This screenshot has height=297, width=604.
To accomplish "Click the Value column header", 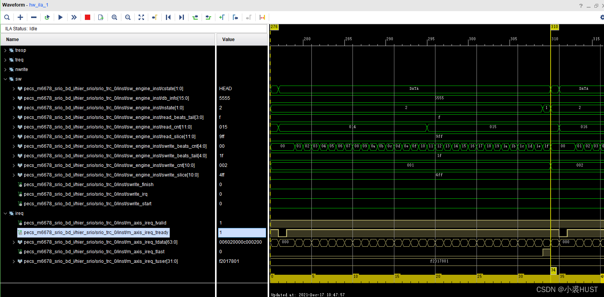I will click(242, 40).
